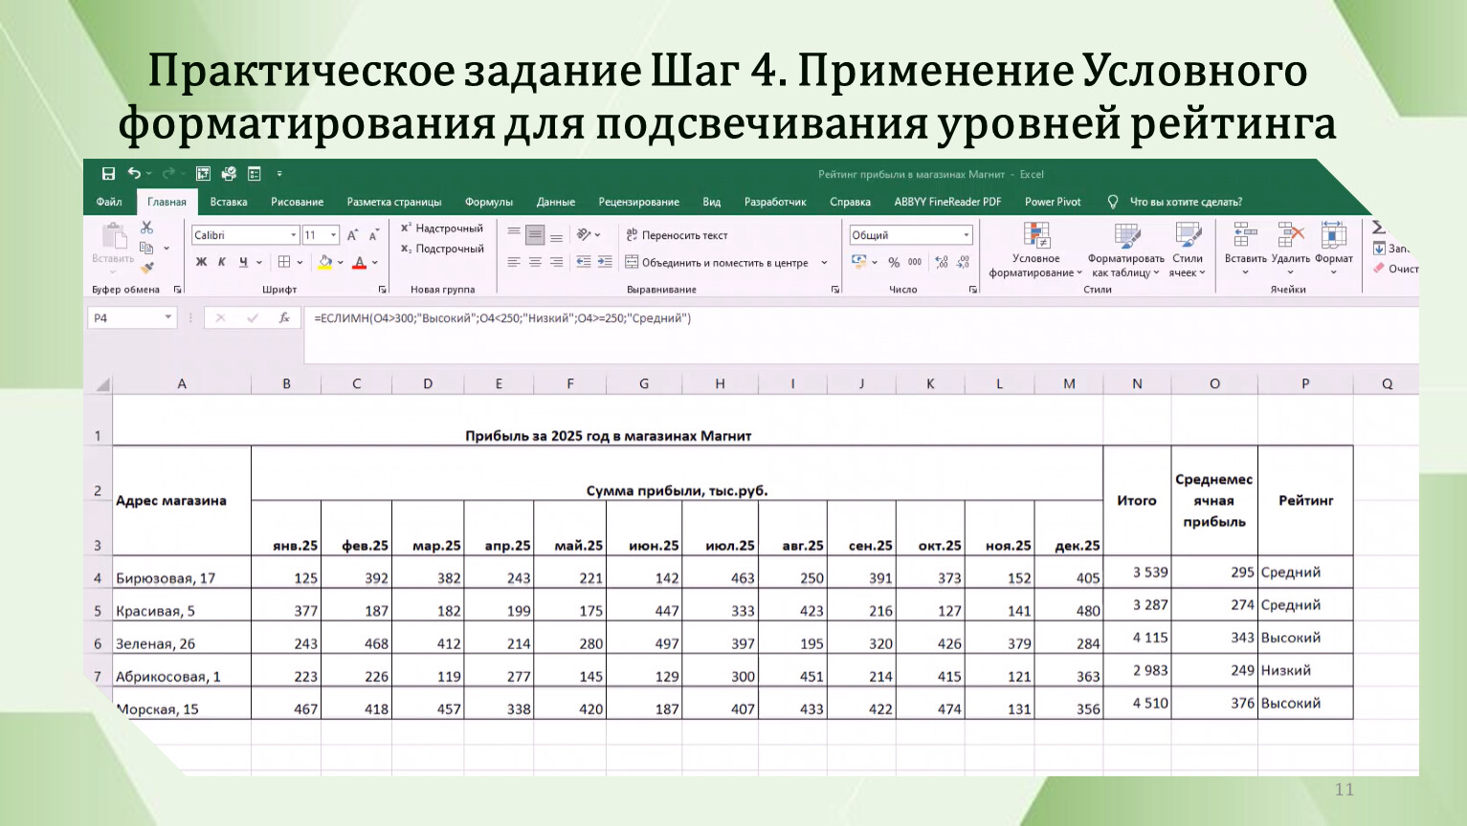
Task: Click the AutoSum sigma icon
Action: 1378,228
